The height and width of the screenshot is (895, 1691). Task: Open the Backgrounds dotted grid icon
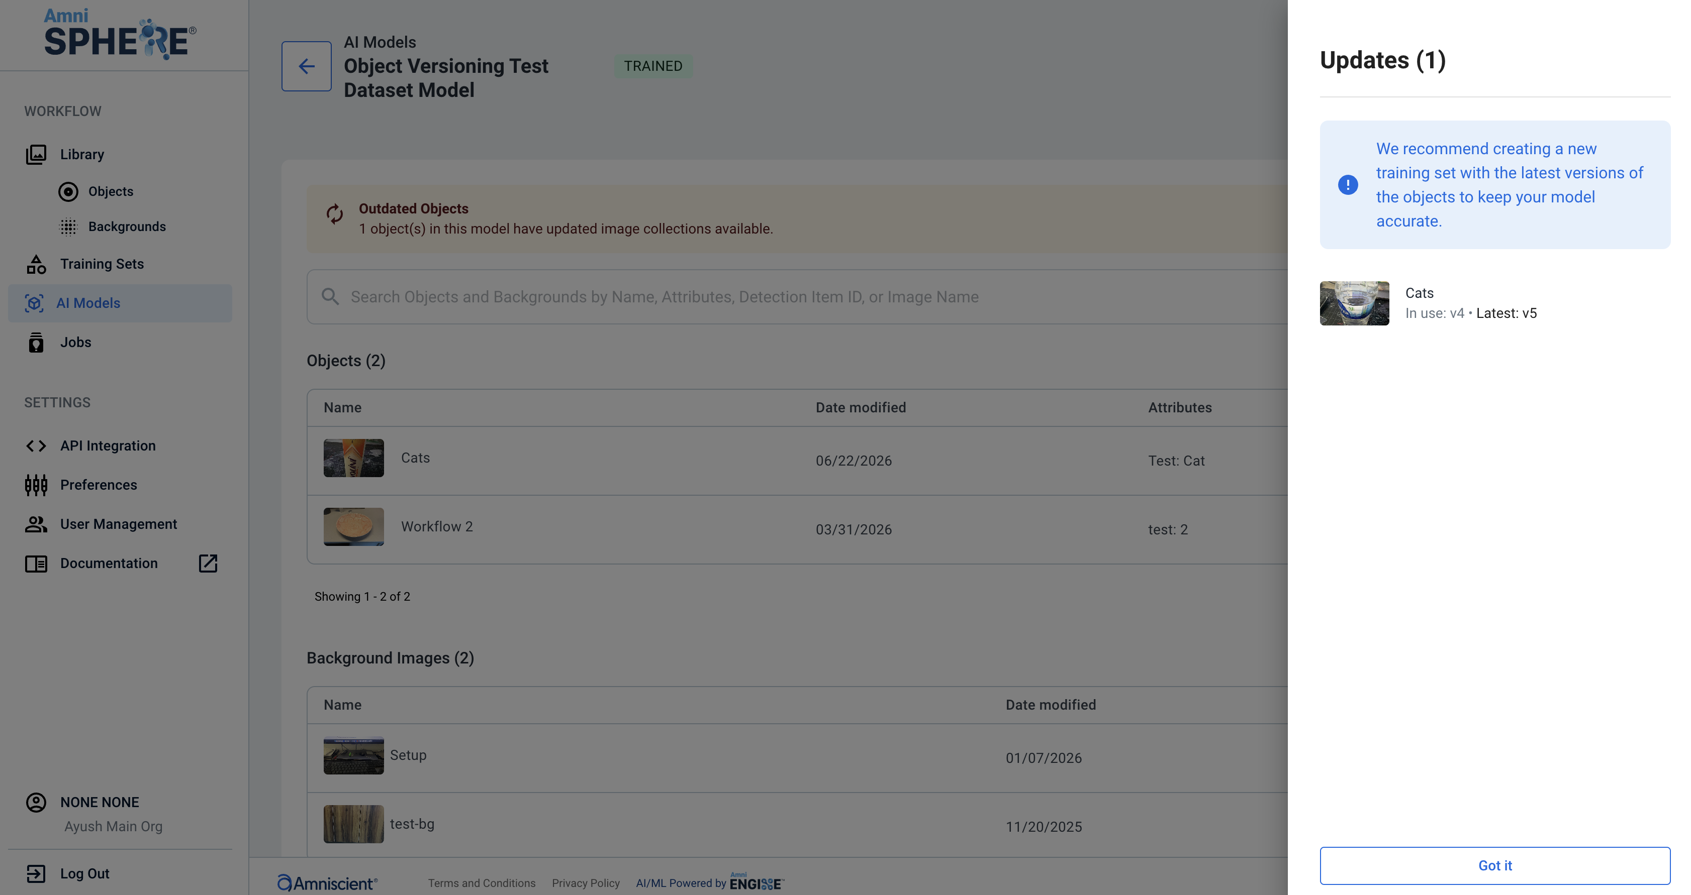(x=68, y=227)
